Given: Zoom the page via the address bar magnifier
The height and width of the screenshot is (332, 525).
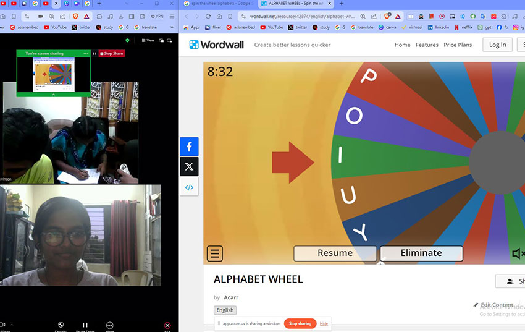Looking at the screenshot, I should tap(363, 16).
